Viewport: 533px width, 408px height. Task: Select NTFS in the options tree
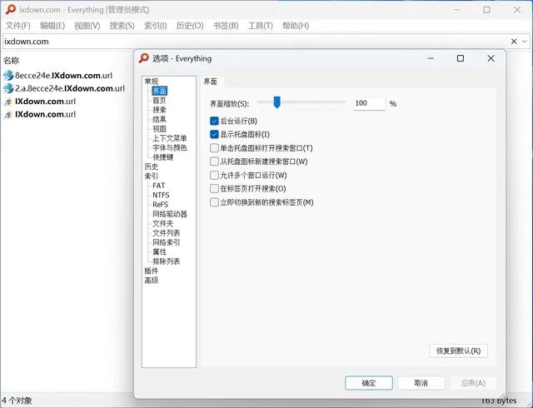pyautogui.click(x=161, y=195)
